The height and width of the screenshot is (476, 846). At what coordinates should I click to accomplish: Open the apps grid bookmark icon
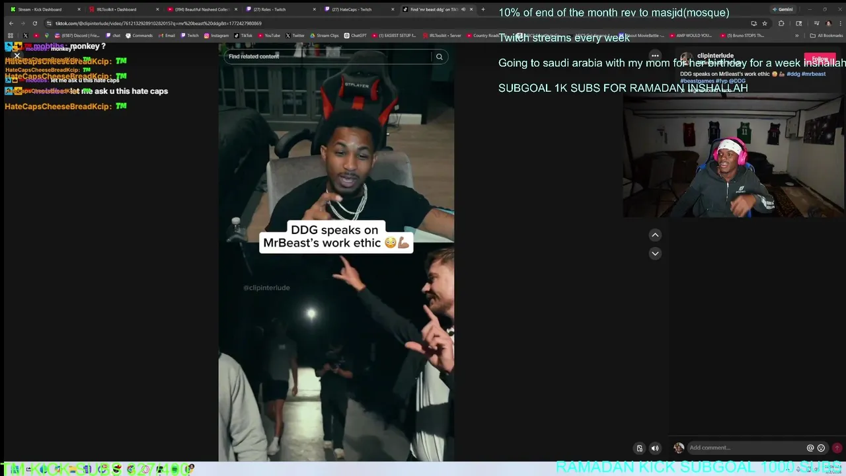pyautogui.click(x=10, y=36)
